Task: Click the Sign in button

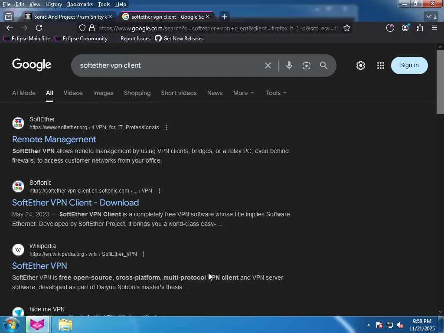Action: click(x=409, y=65)
